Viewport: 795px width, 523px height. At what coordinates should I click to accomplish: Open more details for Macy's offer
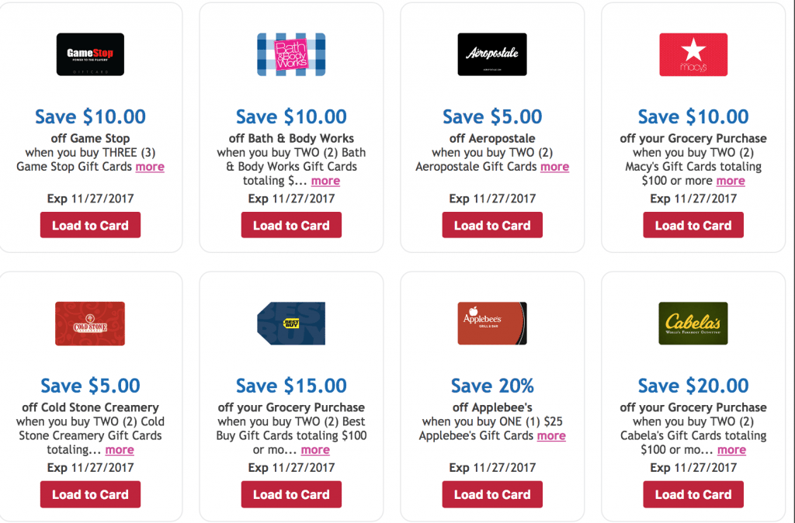[731, 181]
